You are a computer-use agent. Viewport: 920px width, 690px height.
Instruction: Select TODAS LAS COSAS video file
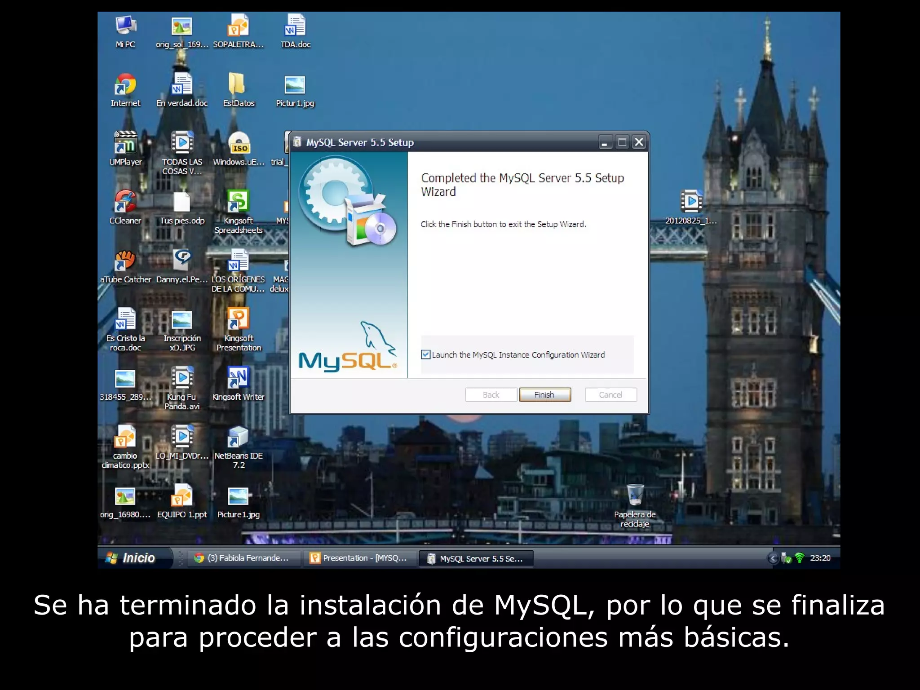click(x=182, y=143)
